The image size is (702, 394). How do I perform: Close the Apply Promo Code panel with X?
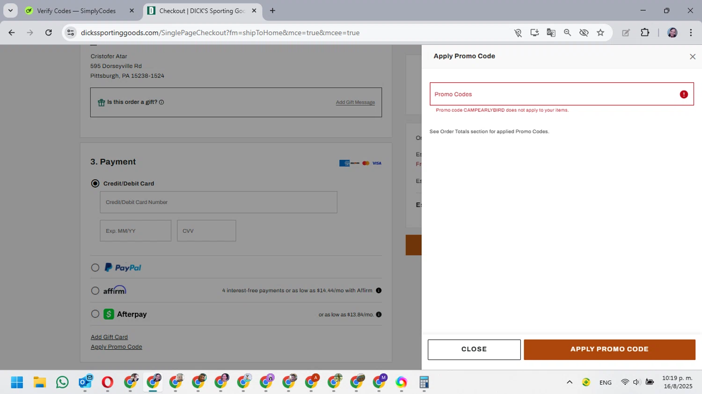tap(693, 57)
